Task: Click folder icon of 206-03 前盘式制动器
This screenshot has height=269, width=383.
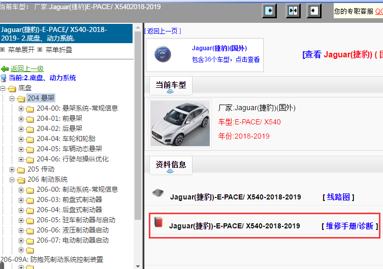Action: [30, 200]
